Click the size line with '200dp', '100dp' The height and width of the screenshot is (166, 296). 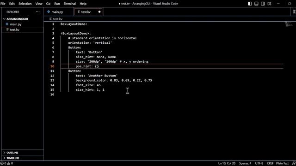point(112,62)
